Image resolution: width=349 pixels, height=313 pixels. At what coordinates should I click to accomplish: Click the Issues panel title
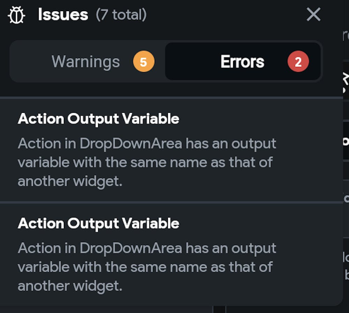pyautogui.click(x=64, y=14)
